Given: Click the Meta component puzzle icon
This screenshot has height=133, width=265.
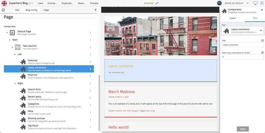Looking at the screenshot, I should point(23,112).
